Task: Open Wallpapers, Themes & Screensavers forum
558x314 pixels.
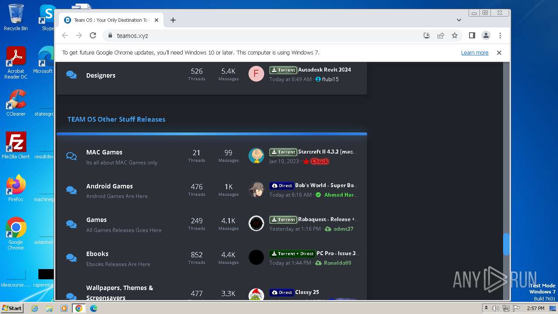Action: pos(119,293)
